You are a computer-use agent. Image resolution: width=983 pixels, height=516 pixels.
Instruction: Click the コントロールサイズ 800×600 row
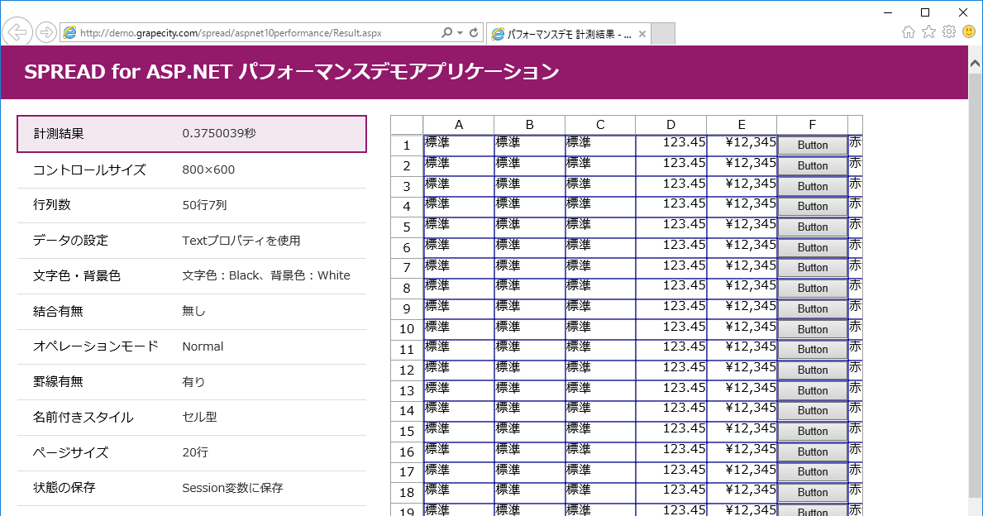pyautogui.click(x=192, y=170)
